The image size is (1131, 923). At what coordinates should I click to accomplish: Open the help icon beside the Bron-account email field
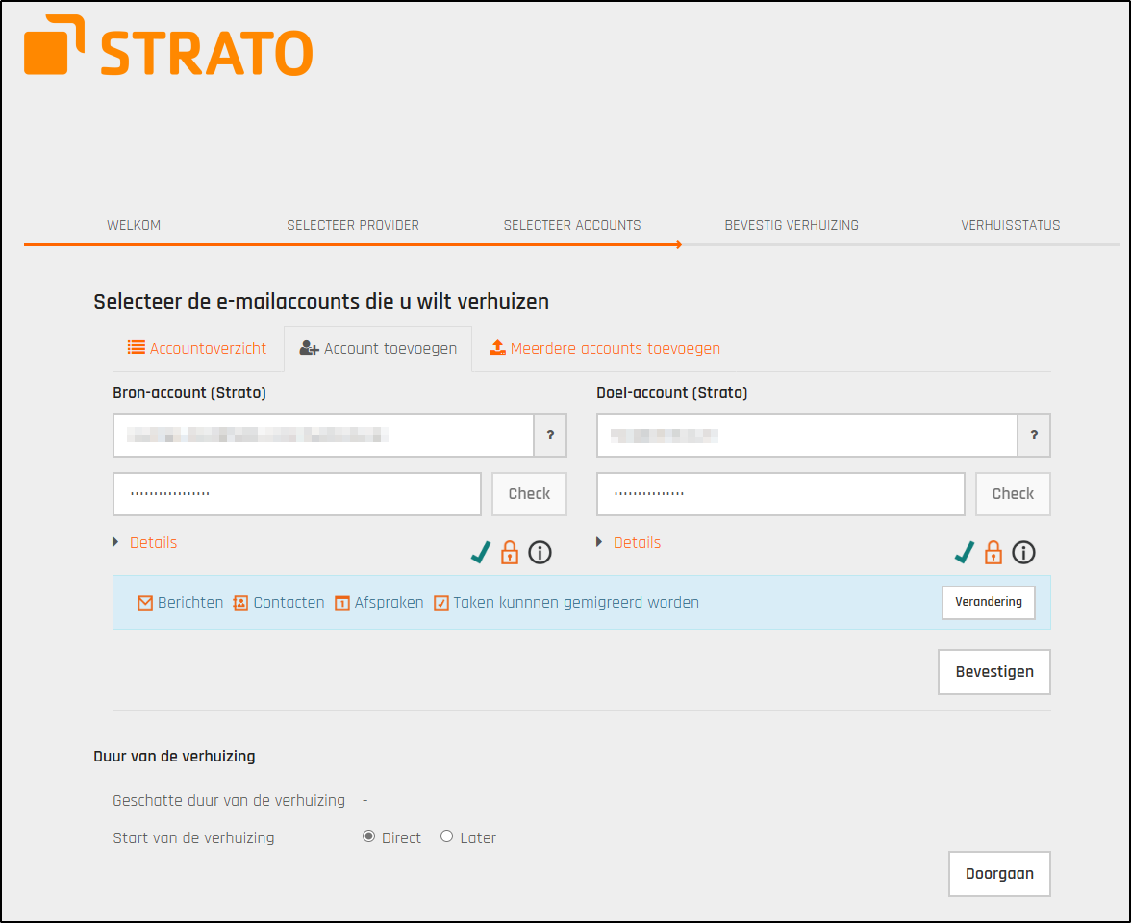(x=550, y=436)
